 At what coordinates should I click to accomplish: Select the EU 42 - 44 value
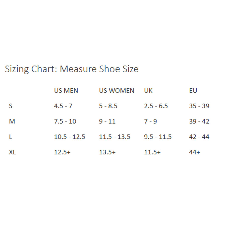click(199, 137)
